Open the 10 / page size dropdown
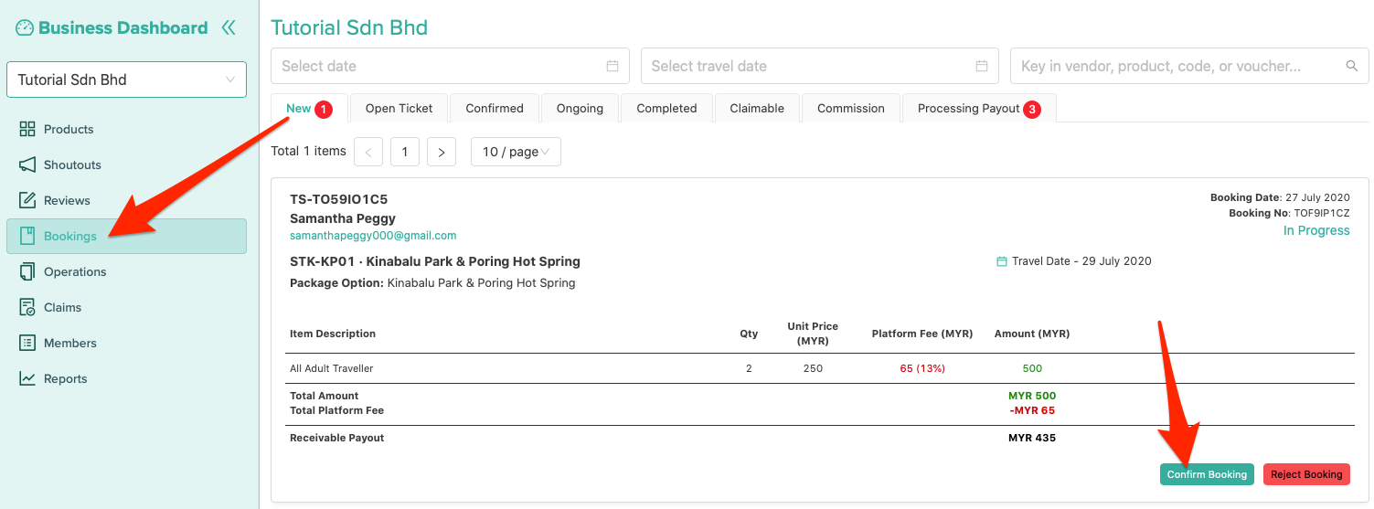Screen dimensions: 1374x509 516,152
